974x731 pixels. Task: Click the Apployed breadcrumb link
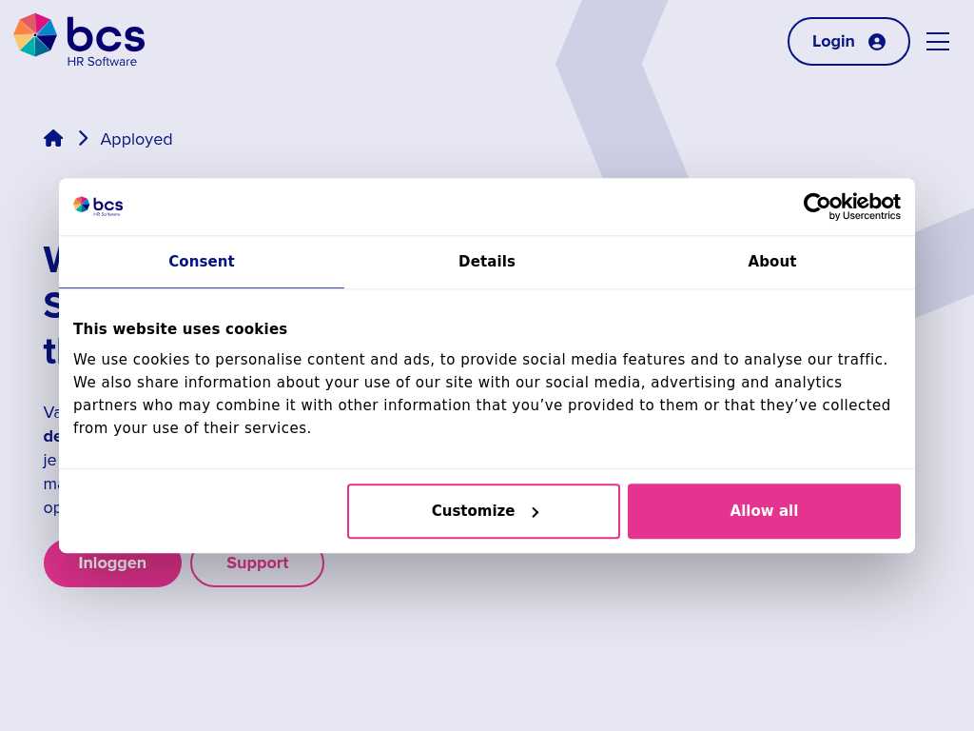point(136,140)
